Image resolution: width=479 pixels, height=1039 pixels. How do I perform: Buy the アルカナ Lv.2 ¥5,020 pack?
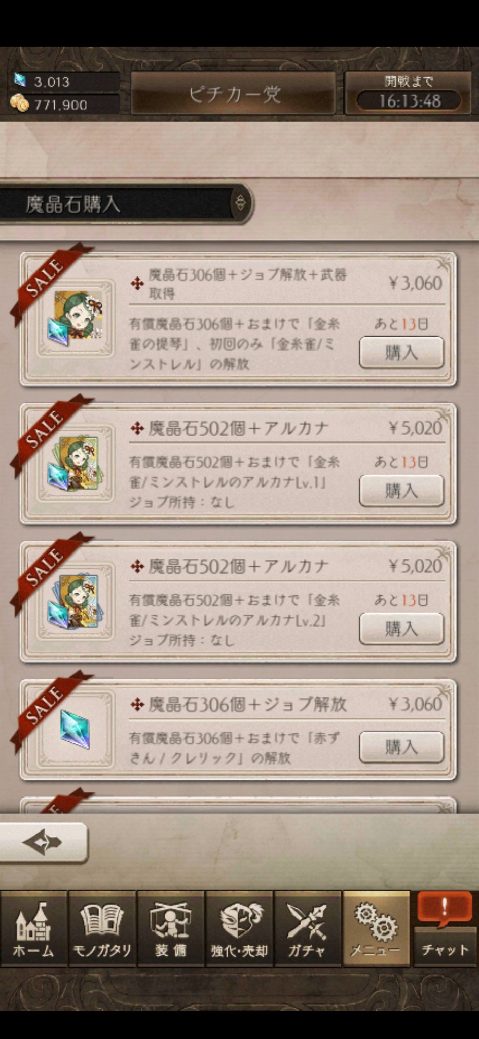coord(401,629)
